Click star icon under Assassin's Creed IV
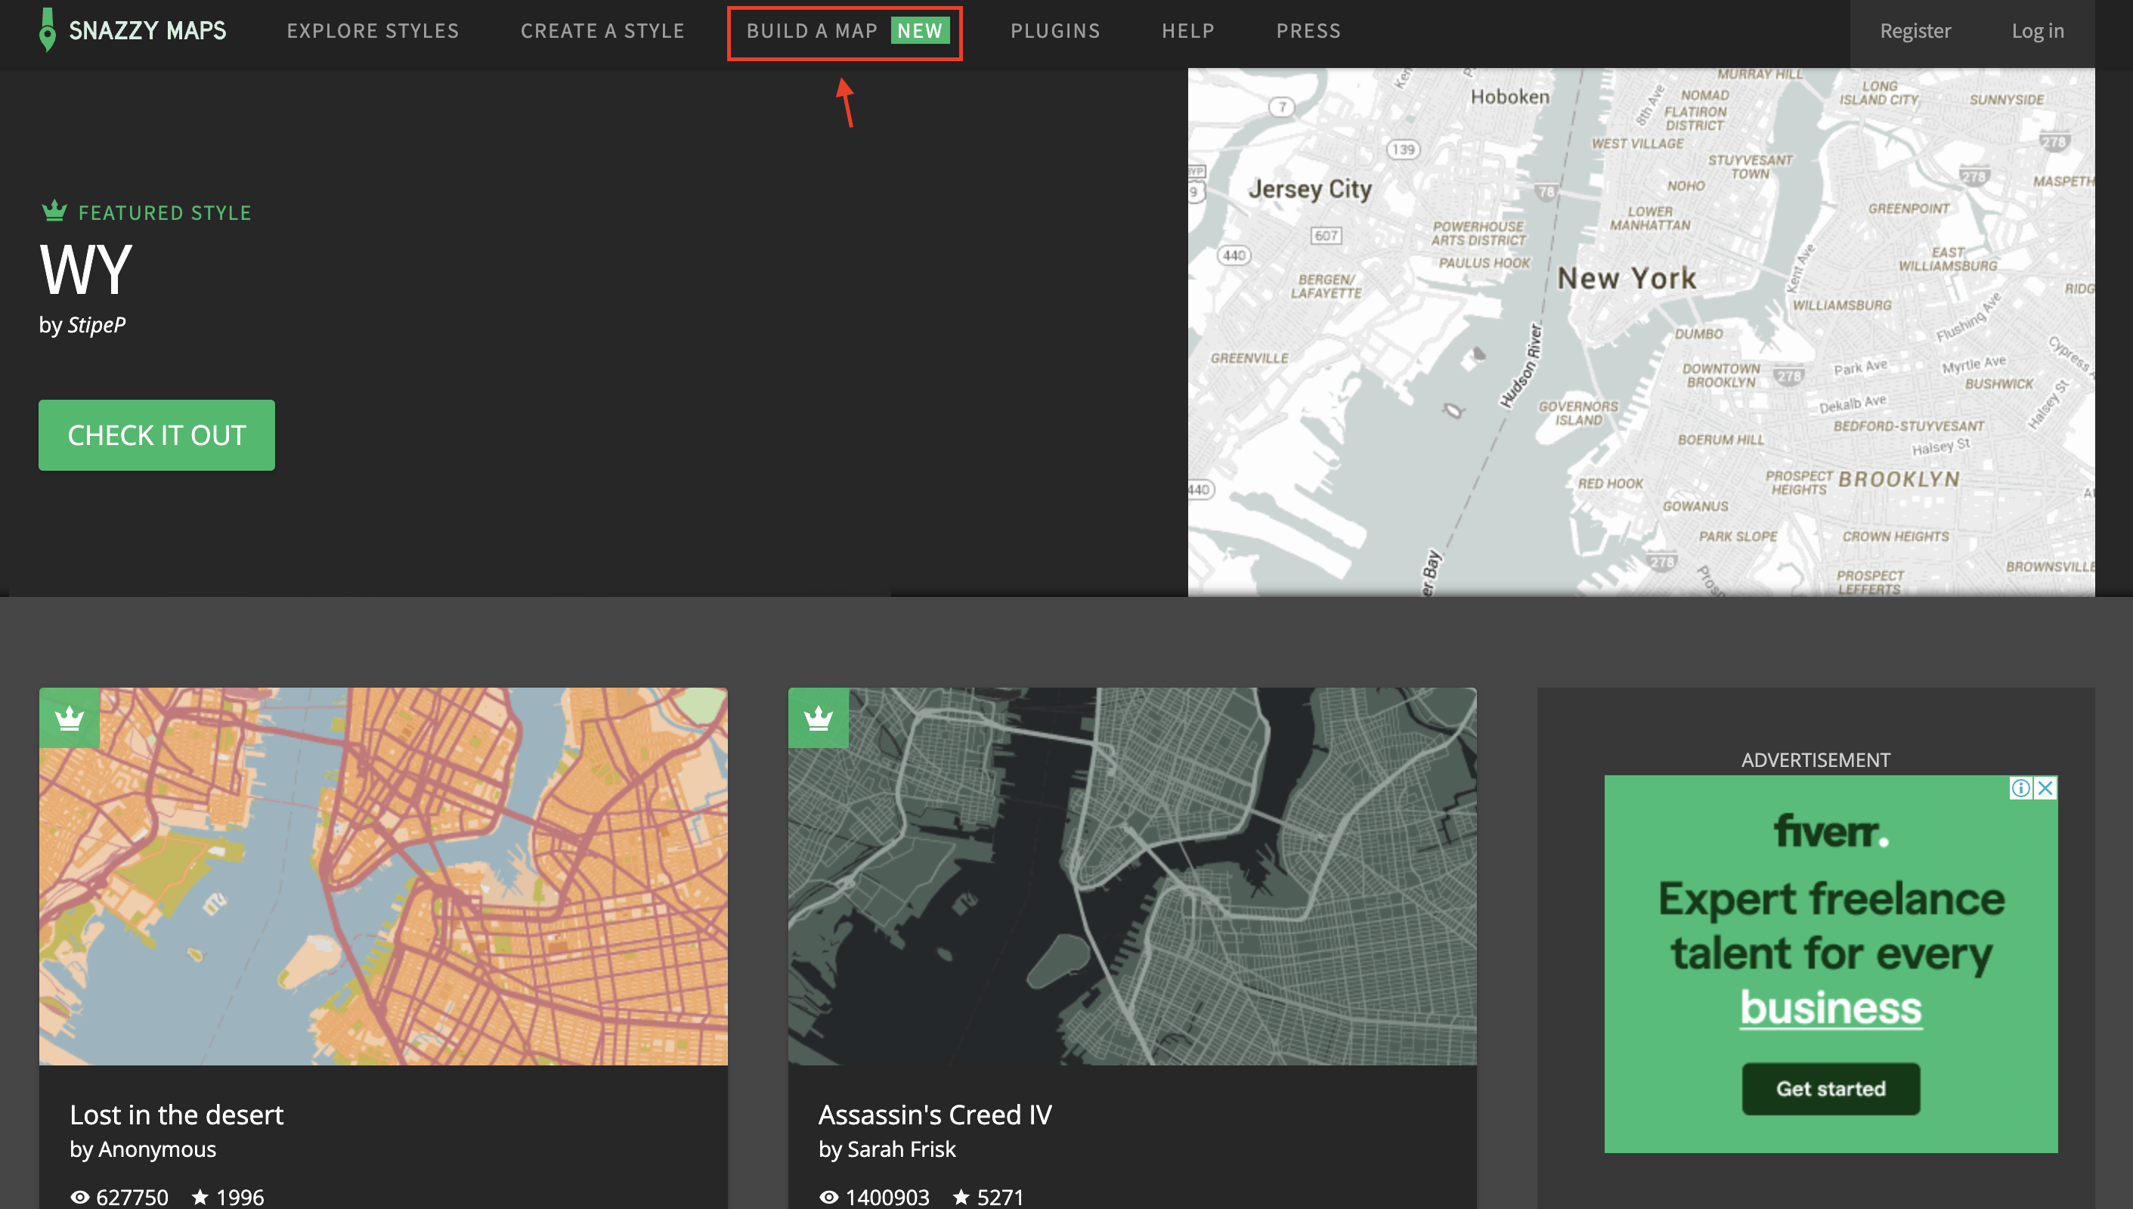Viewport: 2133px width, 1209px height. tap(961, 1197)
